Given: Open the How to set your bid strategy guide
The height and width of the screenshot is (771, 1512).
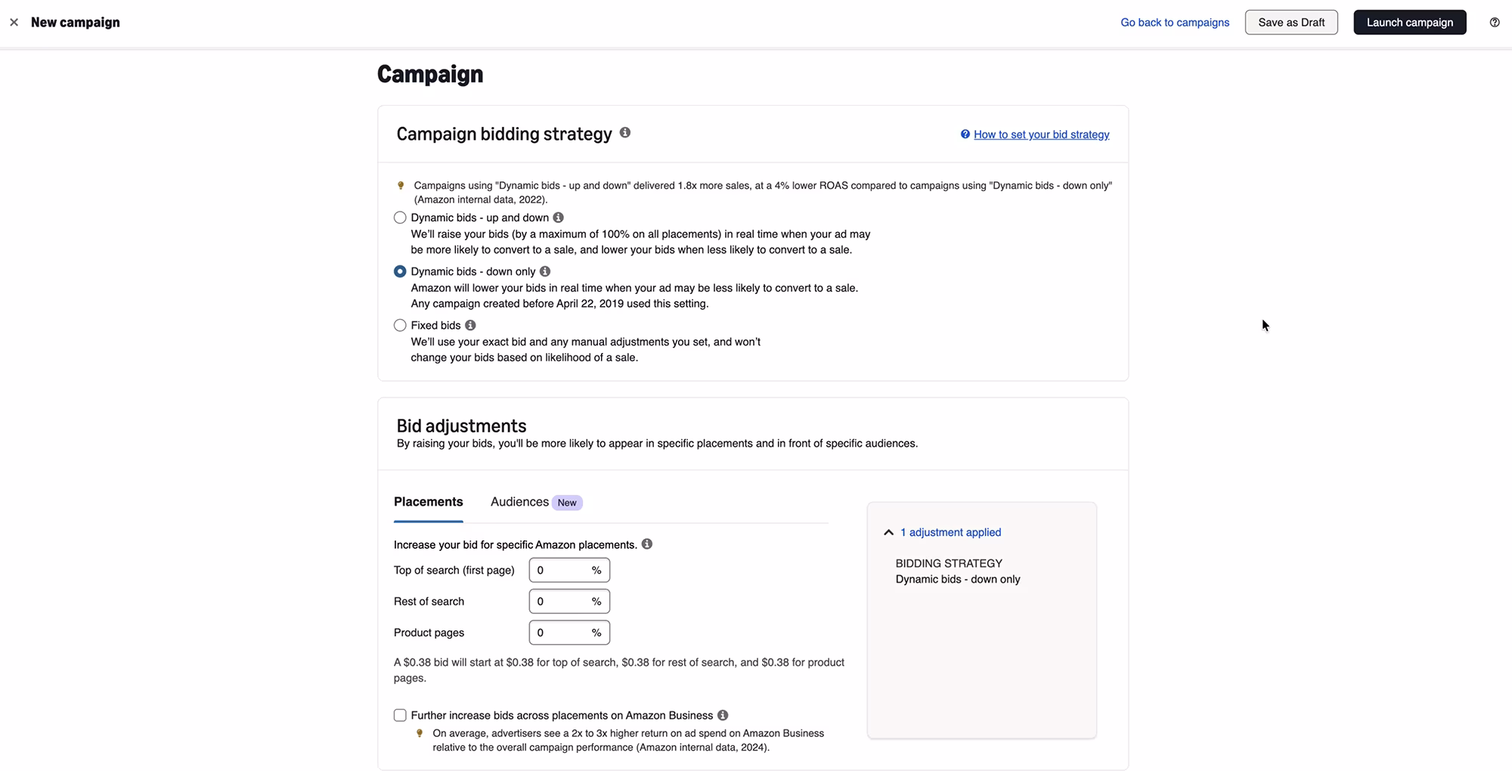Looking at the screenshot, I should click(x=1041, y=134).
